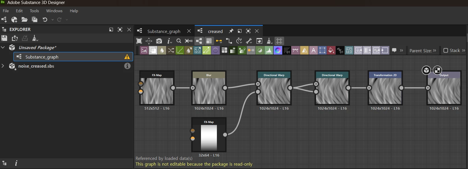Select Substance_graph in the Explorer
The width and height of the screenshot is (468, 169).
[73, 57]
